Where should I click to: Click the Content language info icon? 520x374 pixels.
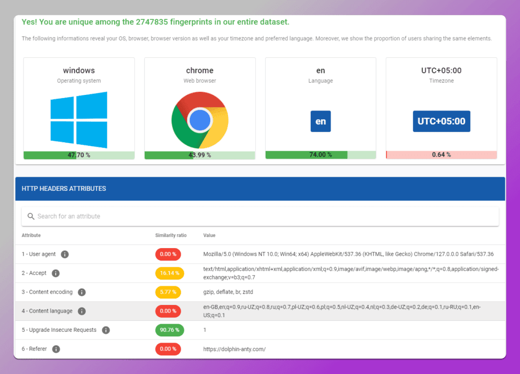[82, 311]
